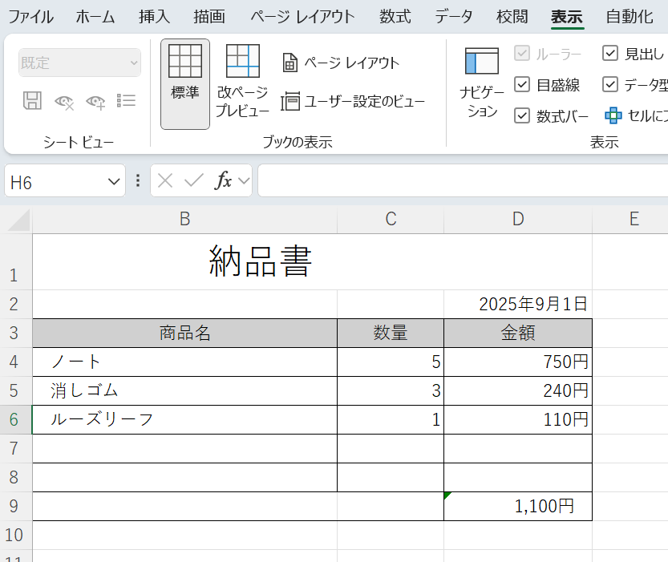Open the 自動化 tab
668x562 pixels.
coord(630,17)
